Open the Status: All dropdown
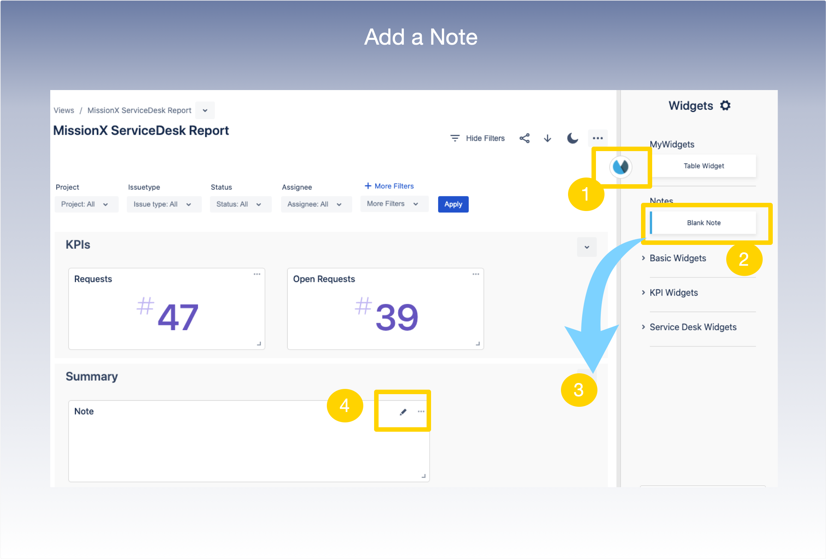 tap(239, 204)
